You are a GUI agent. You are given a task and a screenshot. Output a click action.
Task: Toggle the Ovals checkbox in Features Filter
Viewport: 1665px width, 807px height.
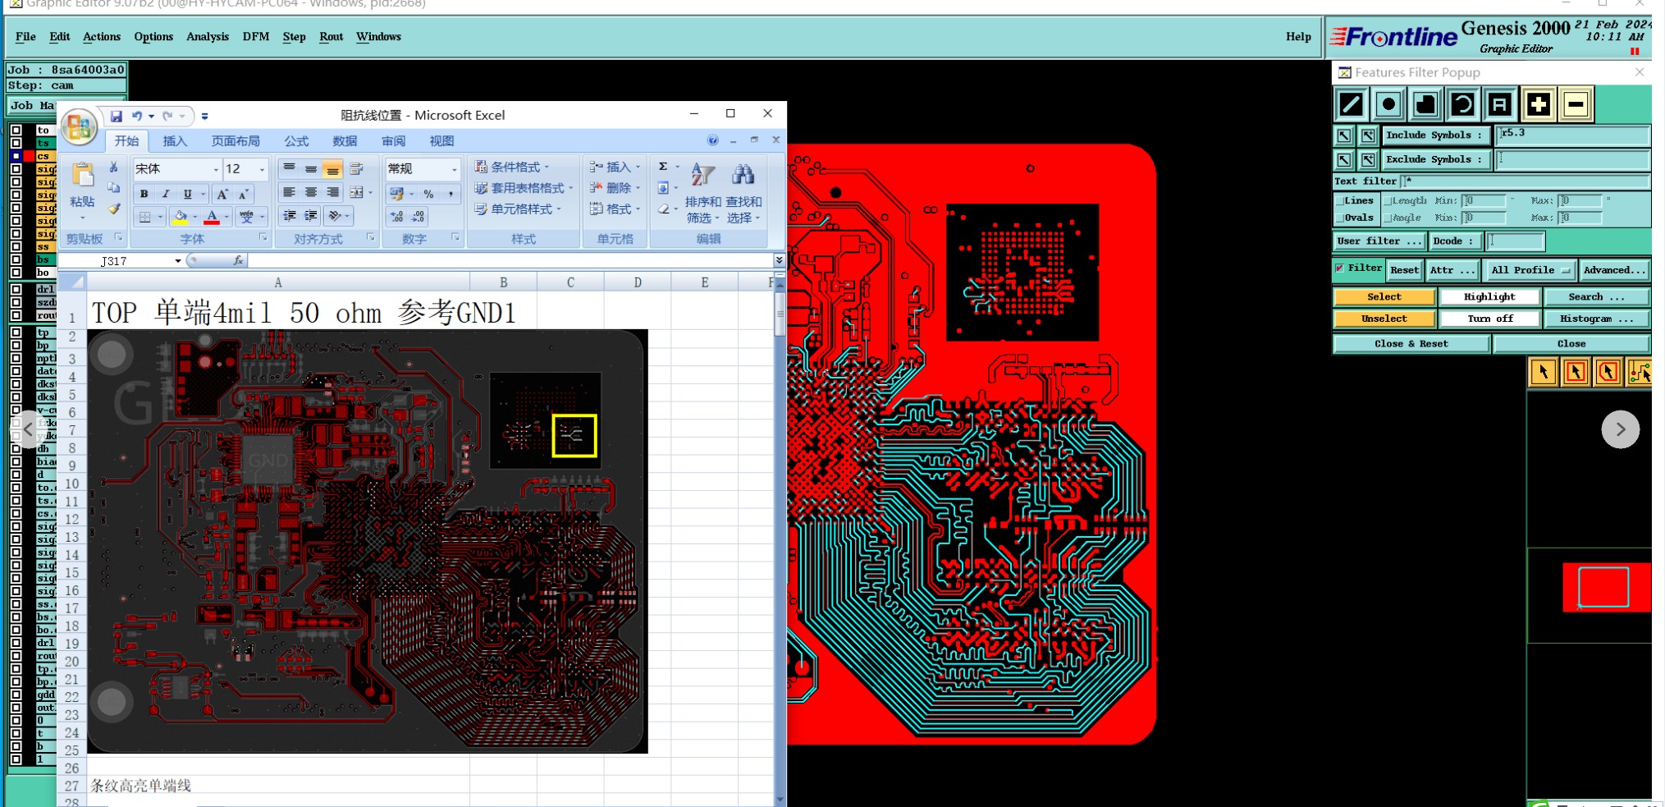tap(1339, 218)
